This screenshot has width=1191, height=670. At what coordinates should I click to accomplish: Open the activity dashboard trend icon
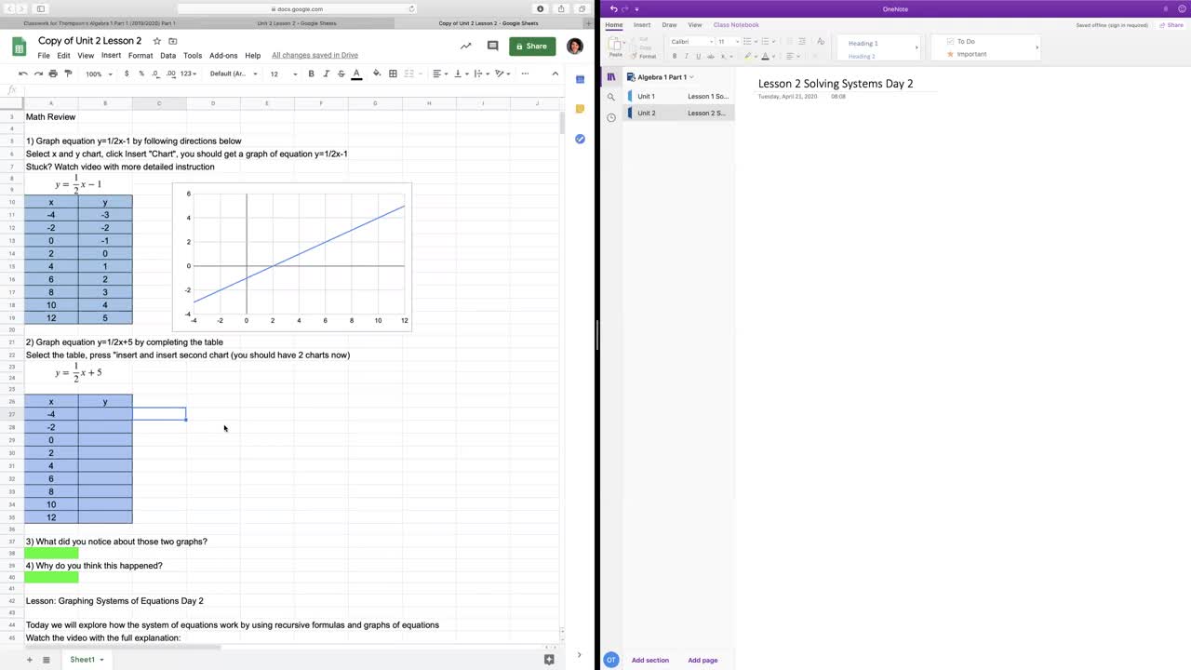[x=466, y=46]
